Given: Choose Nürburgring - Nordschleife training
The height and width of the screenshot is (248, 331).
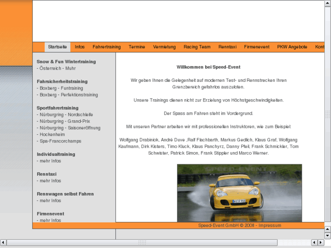Looking at the screenshot, I should 66,115.
